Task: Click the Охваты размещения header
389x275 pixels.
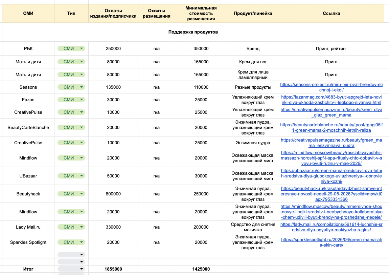Action: tap(157, 13)
